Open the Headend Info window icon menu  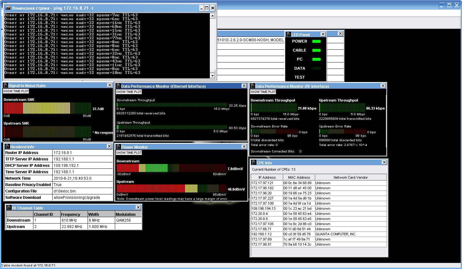coord(7,147)
